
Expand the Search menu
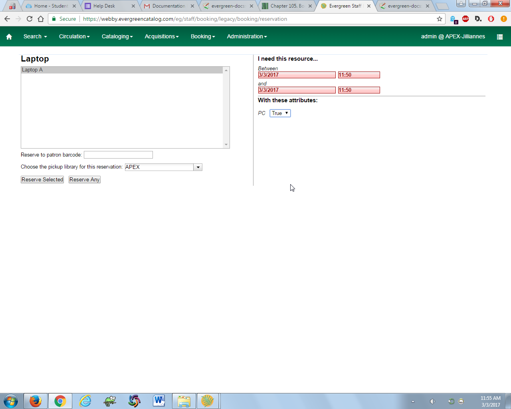click(35, 36)
